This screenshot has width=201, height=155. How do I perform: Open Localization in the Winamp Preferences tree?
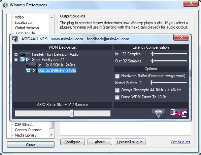[x=24, y=22]
